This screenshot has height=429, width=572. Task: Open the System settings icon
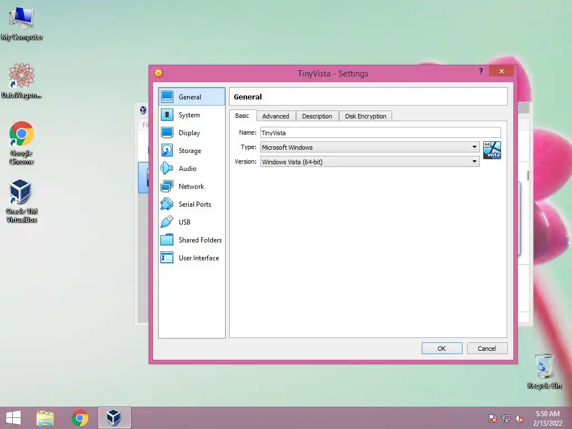[167, 115]
